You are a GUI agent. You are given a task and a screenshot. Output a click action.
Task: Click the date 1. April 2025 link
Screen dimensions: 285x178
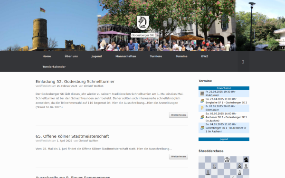pyautogui.click(x=64, y=141)
